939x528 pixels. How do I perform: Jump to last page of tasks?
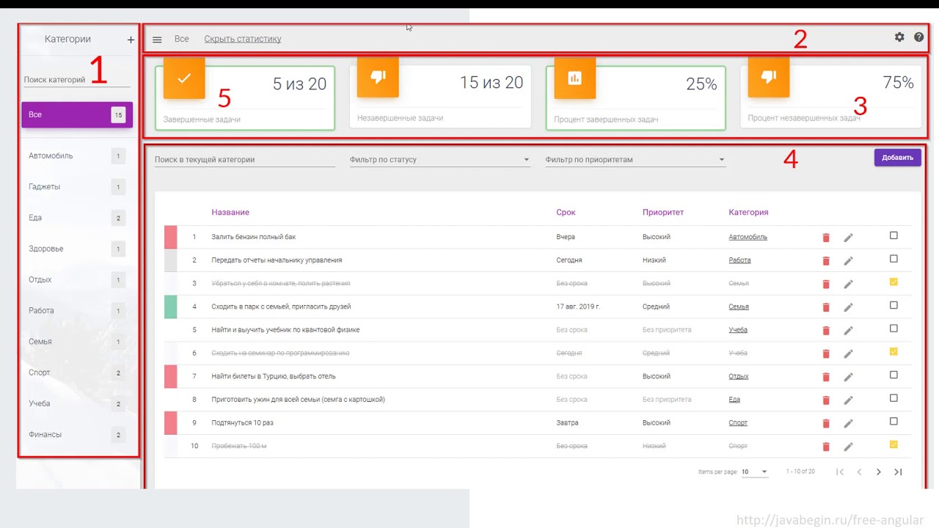(898, 472)
